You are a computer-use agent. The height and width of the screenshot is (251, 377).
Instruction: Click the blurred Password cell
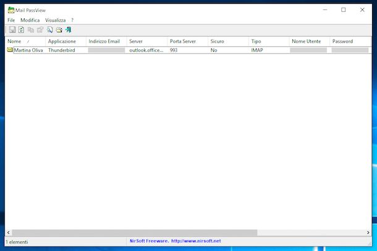click(x=350, y=50)
